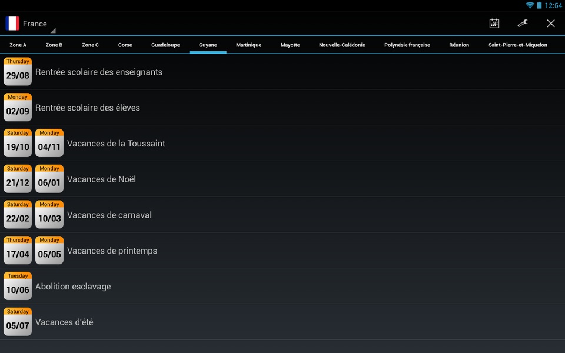Tap the Monday 04/11 date badge
The height and width of the screenshot is (353, 565).
49,143
